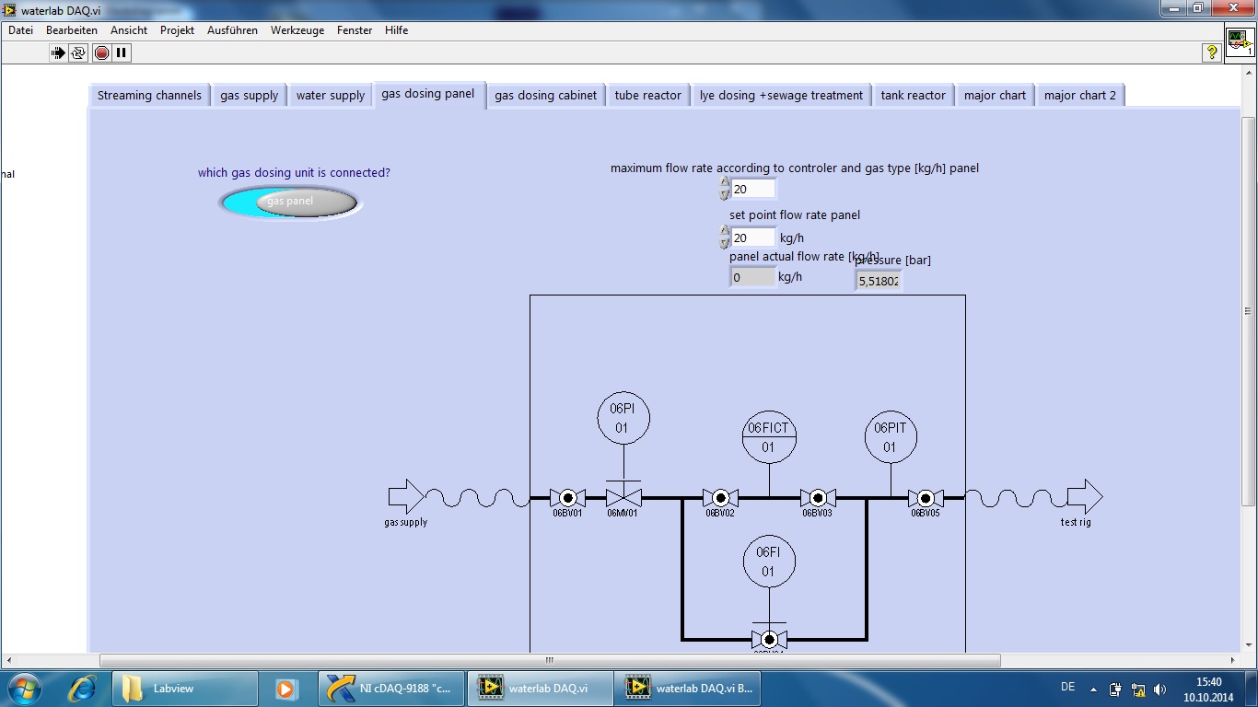Click ball valve 06BV02 symbol

[x=720, y=498]
